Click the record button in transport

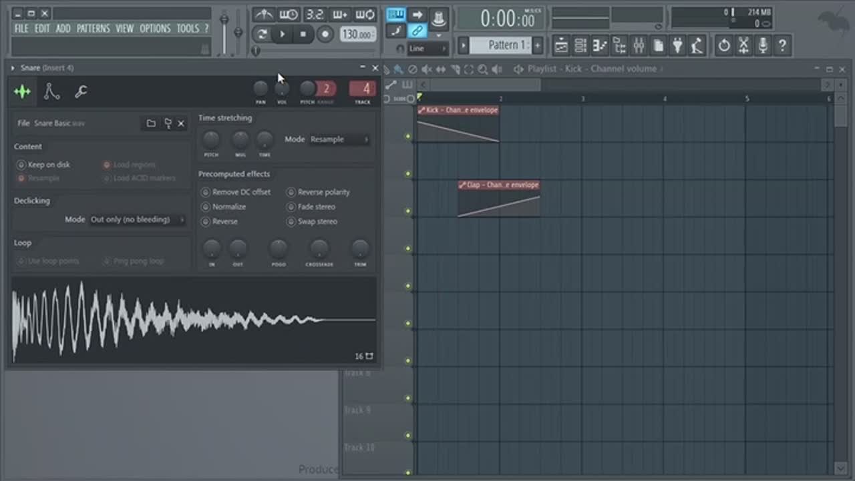point(325,34)
